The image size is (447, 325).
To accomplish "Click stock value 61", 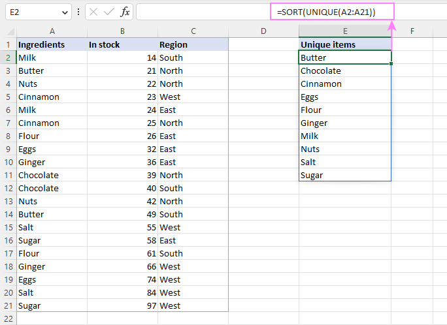I will pos(122,254).
